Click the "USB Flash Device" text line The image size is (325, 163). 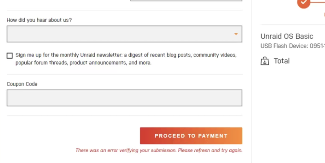[x=293, y=46]
